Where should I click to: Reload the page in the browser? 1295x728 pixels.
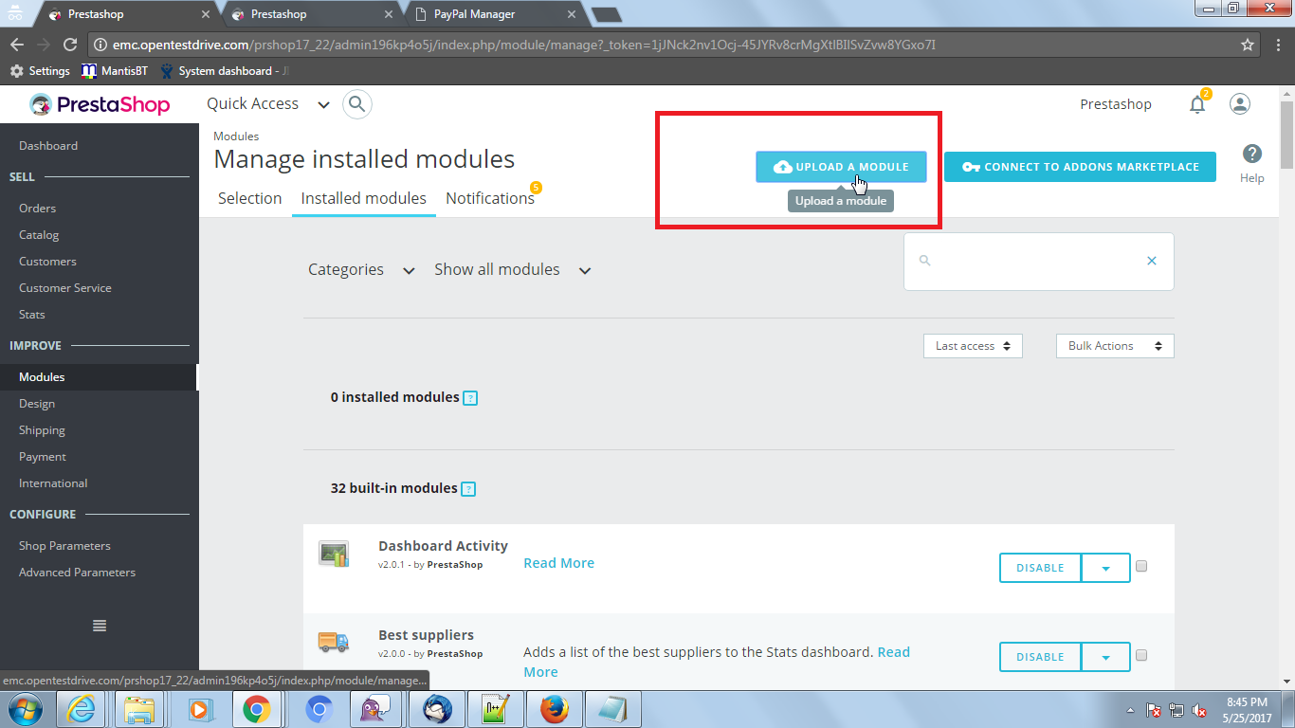pos(70,45)
